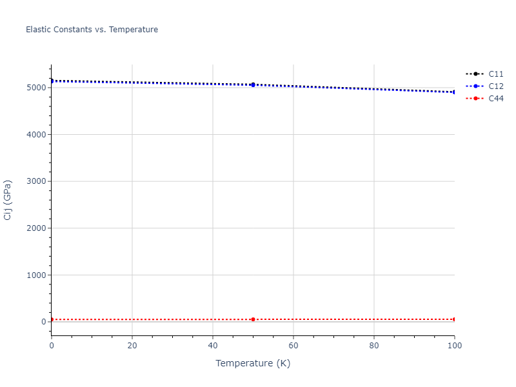This screenshot has width=516, height=387.
Task: Click the red C44 legend marker
Action: tap(475, 98)
